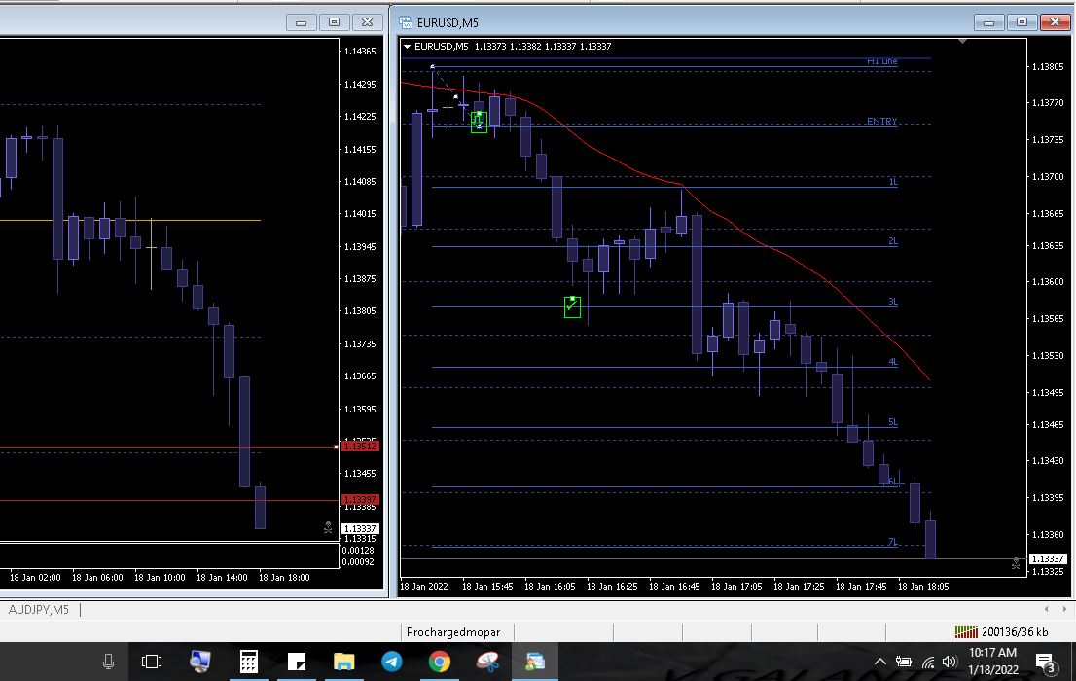
Task: Click the 0.00128 indicator value in left chart
Action: (358, 550)
